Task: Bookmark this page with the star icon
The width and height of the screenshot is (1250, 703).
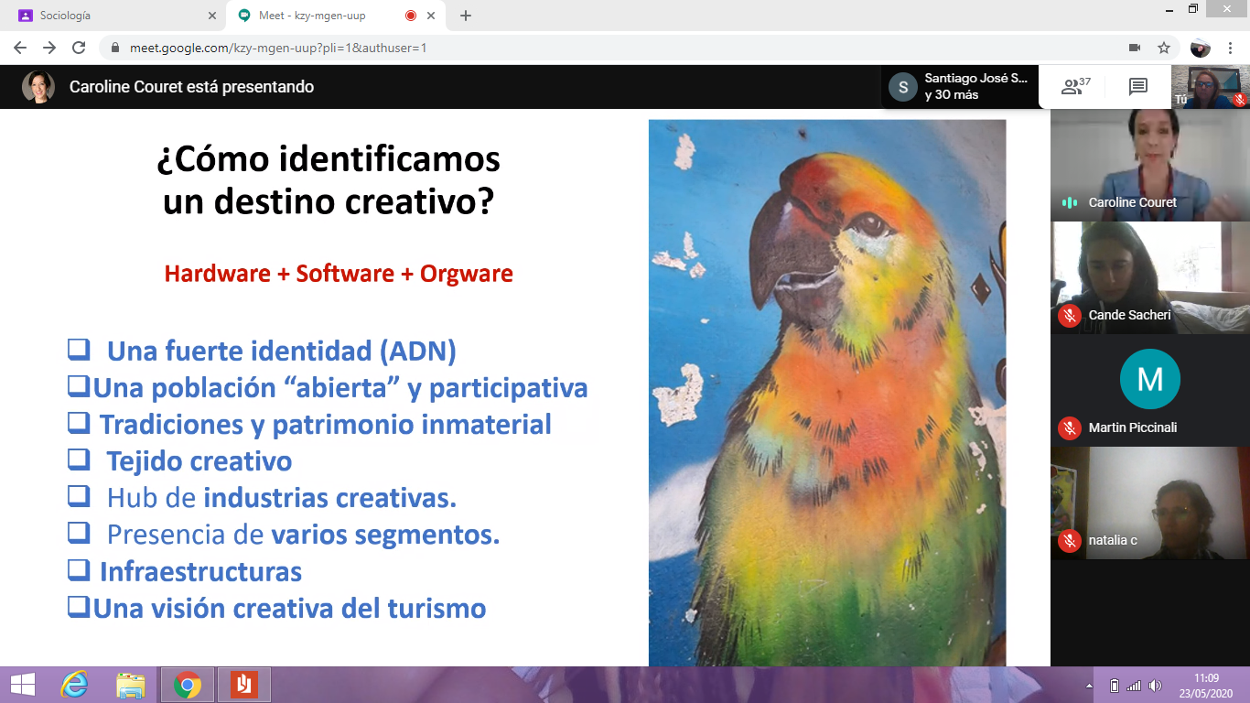Action: pos(1164,48)
